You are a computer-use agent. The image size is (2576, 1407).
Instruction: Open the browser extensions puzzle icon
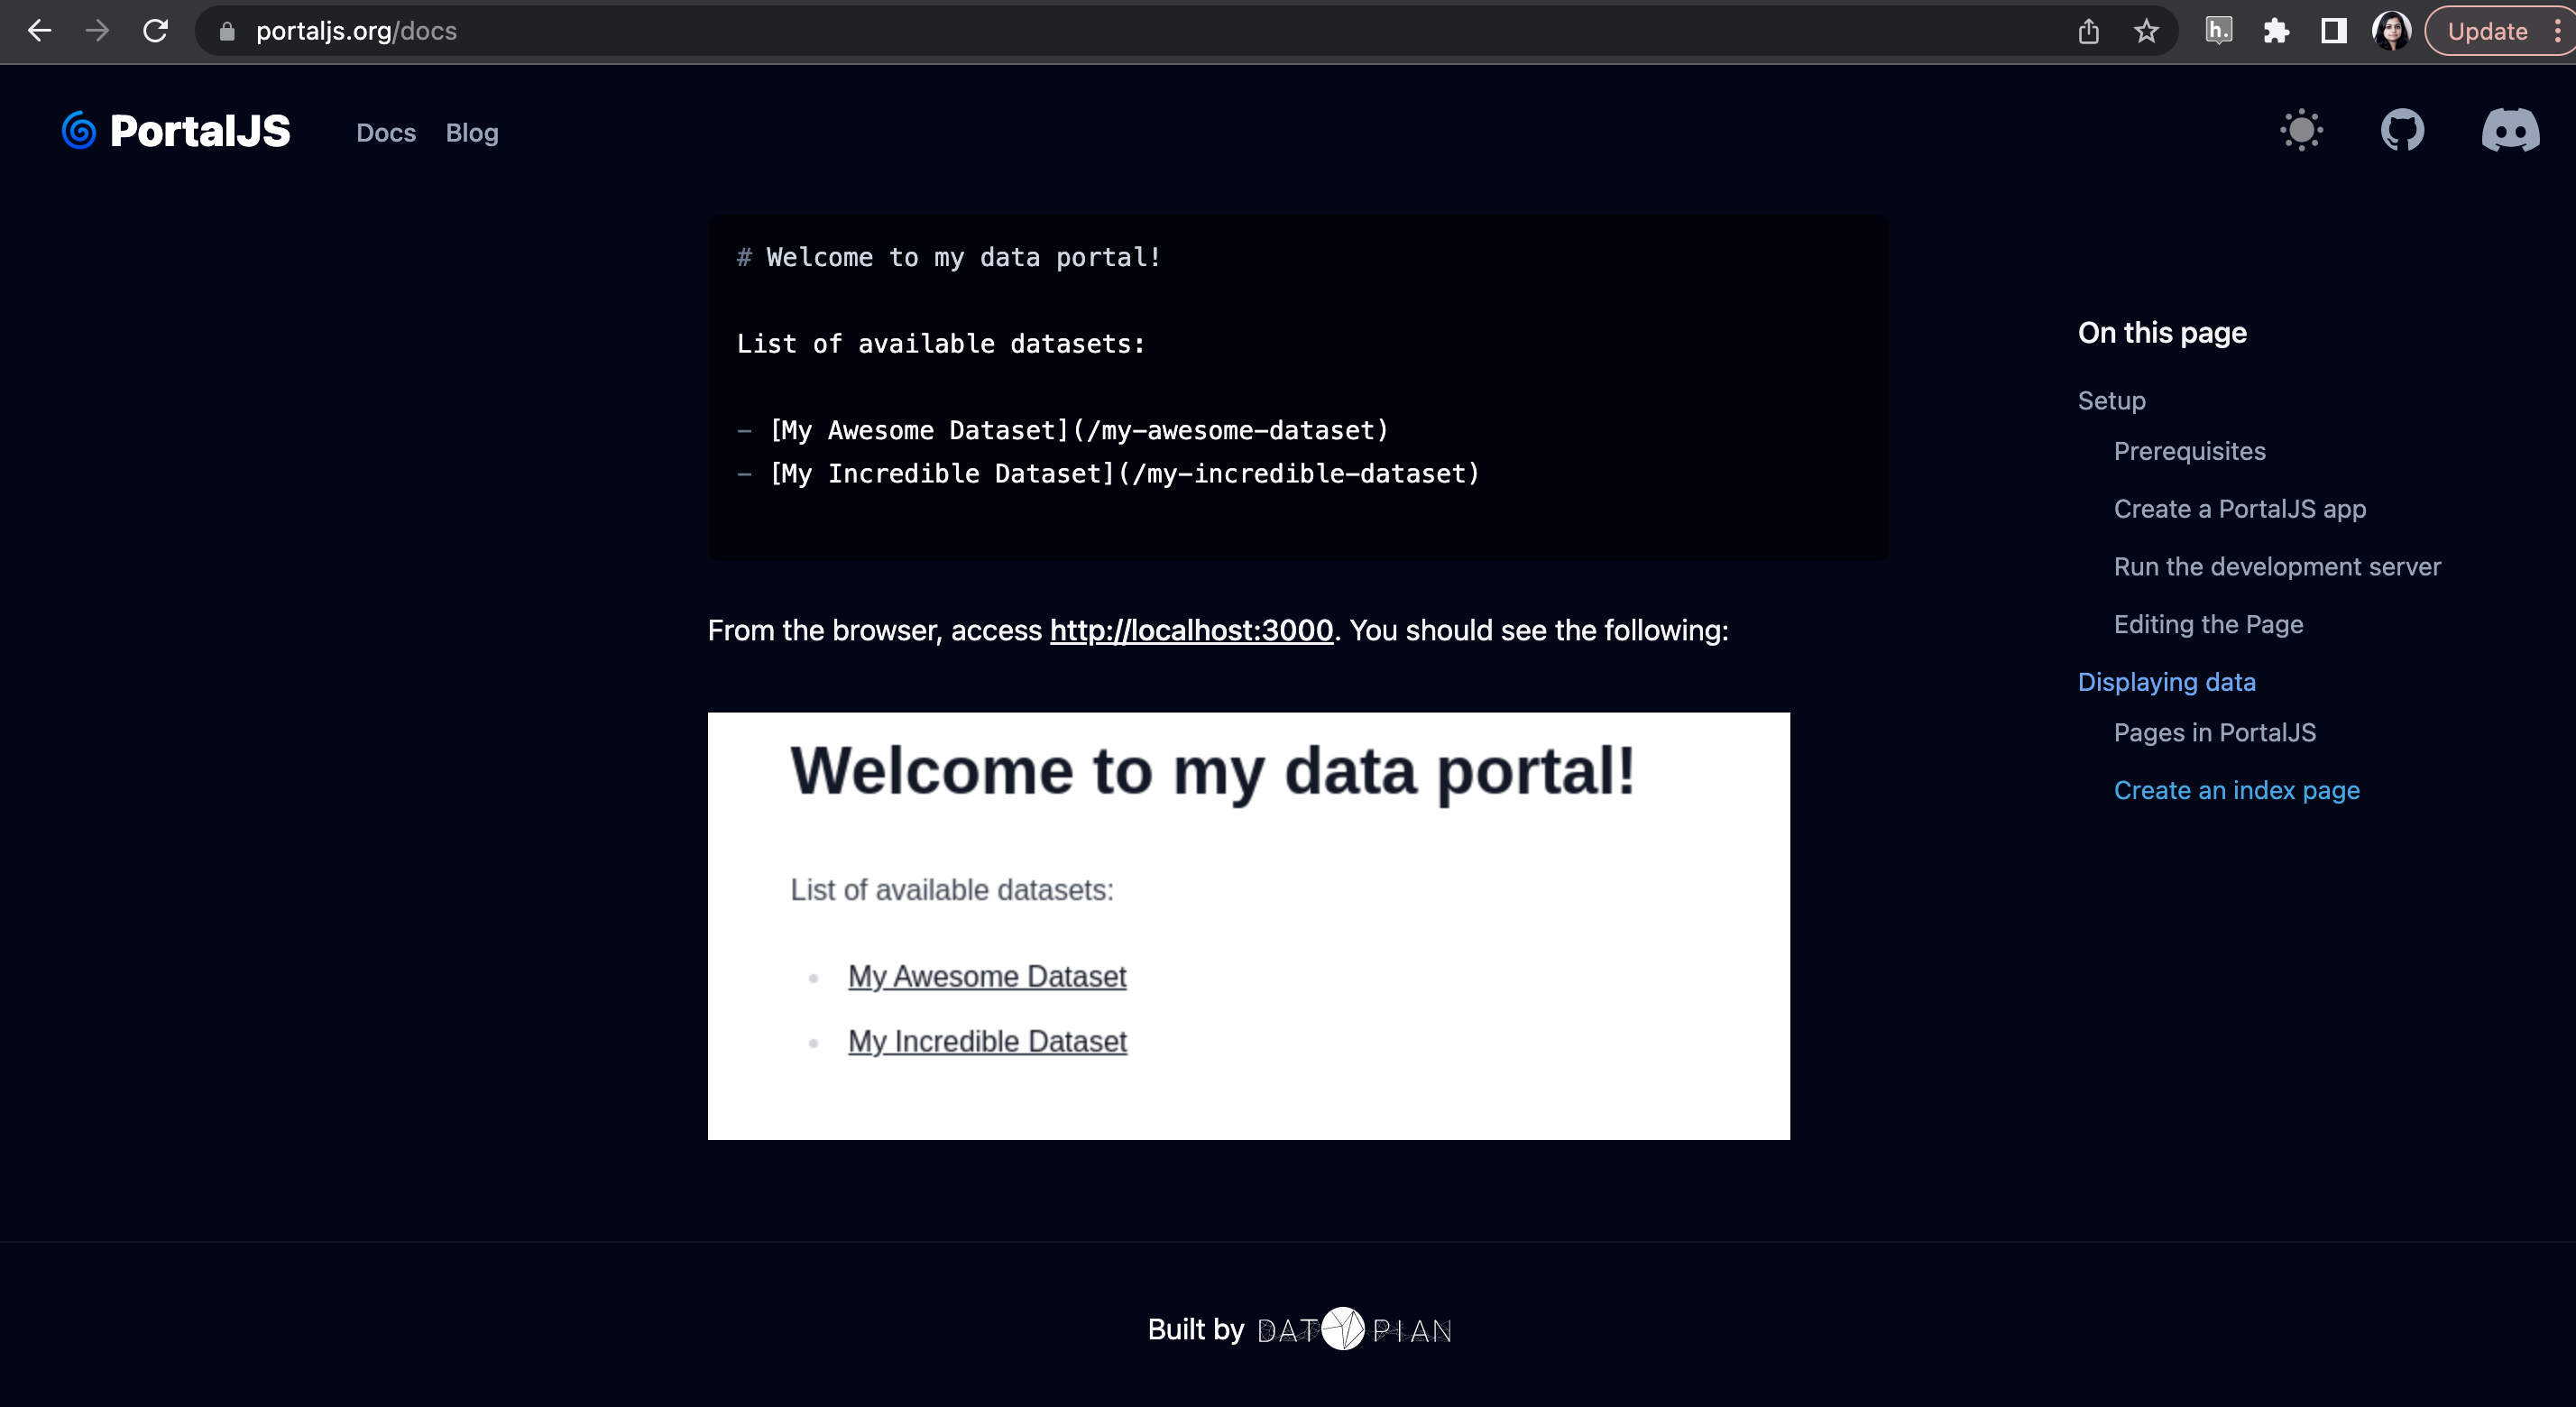click(x=2276, y=31)
